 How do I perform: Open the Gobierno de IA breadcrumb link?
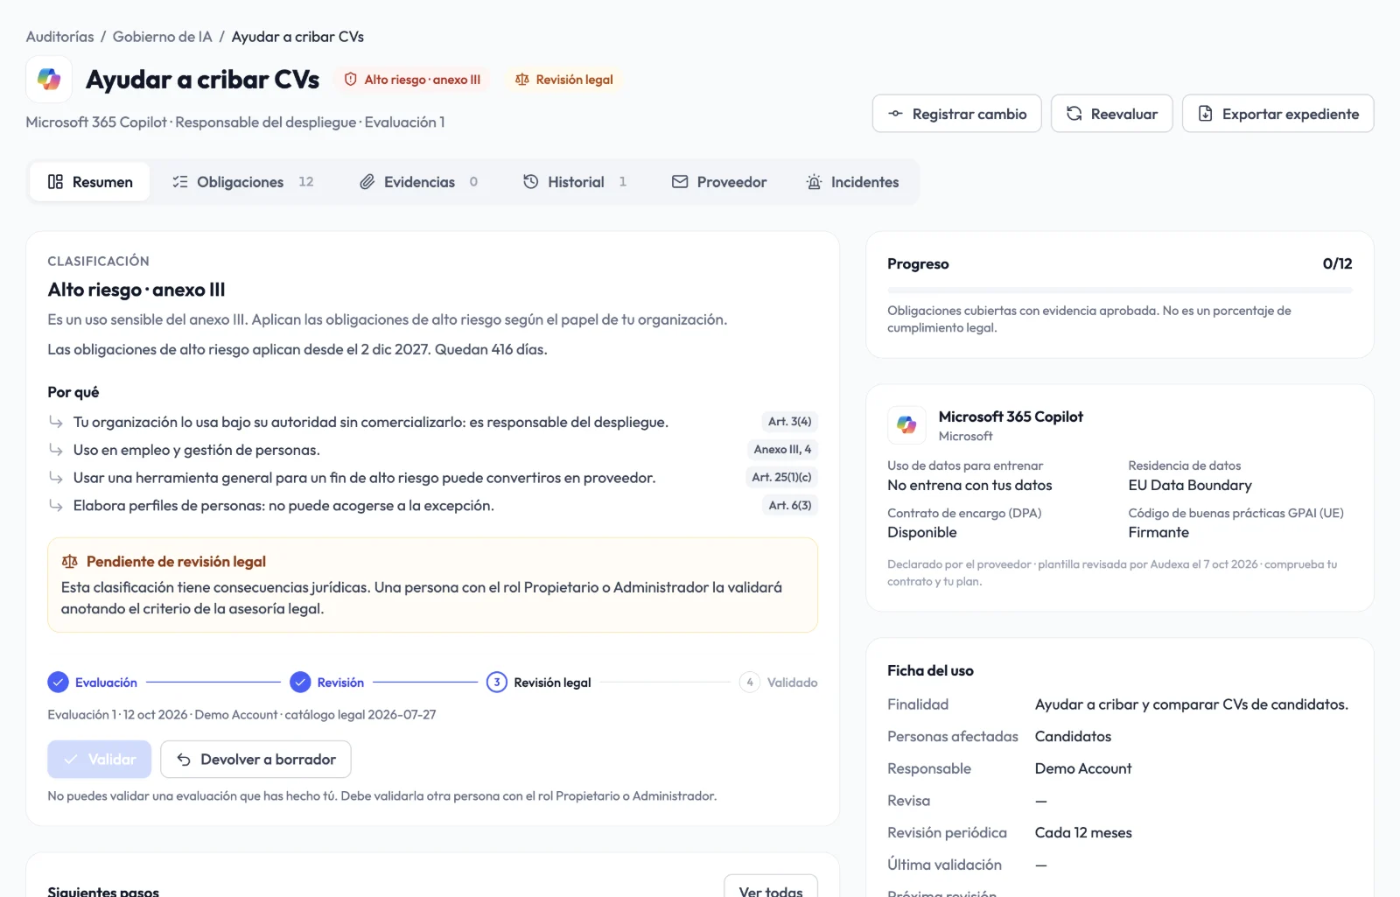[163, 37]
